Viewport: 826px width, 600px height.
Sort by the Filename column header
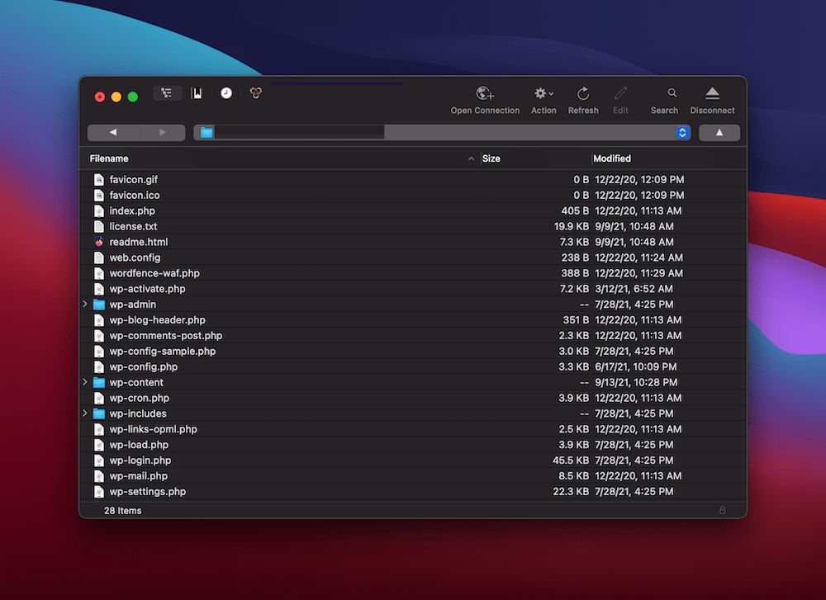(109, 158)
